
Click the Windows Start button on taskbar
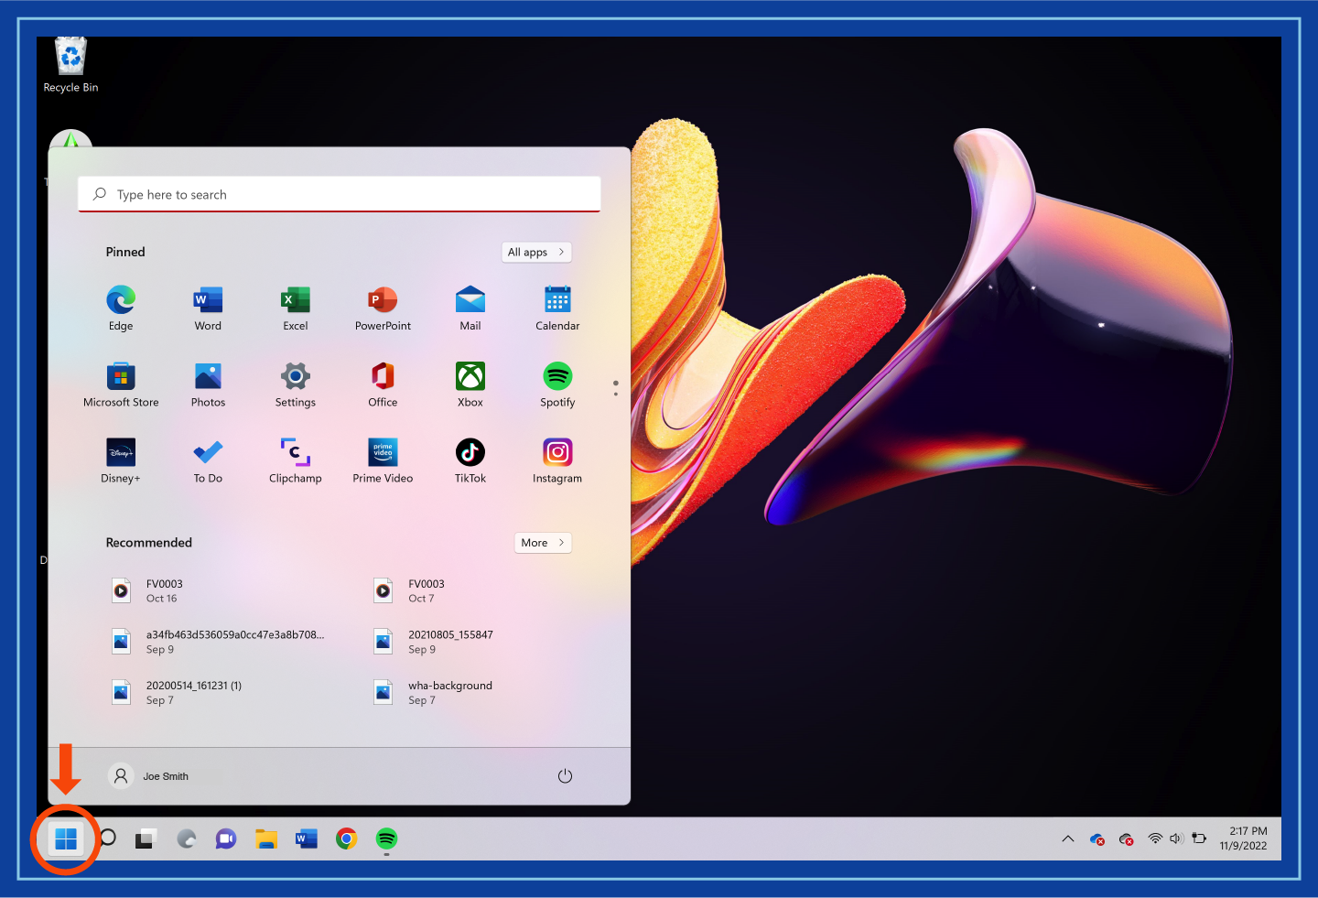click(66, 838)
